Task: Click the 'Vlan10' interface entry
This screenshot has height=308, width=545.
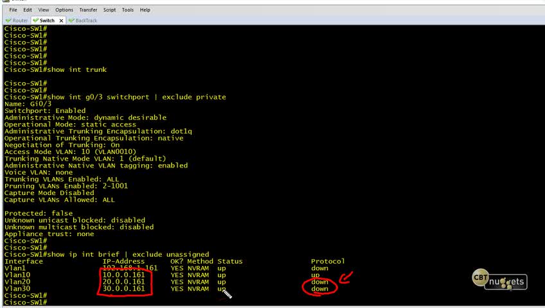Action: (x=17, y=275)
